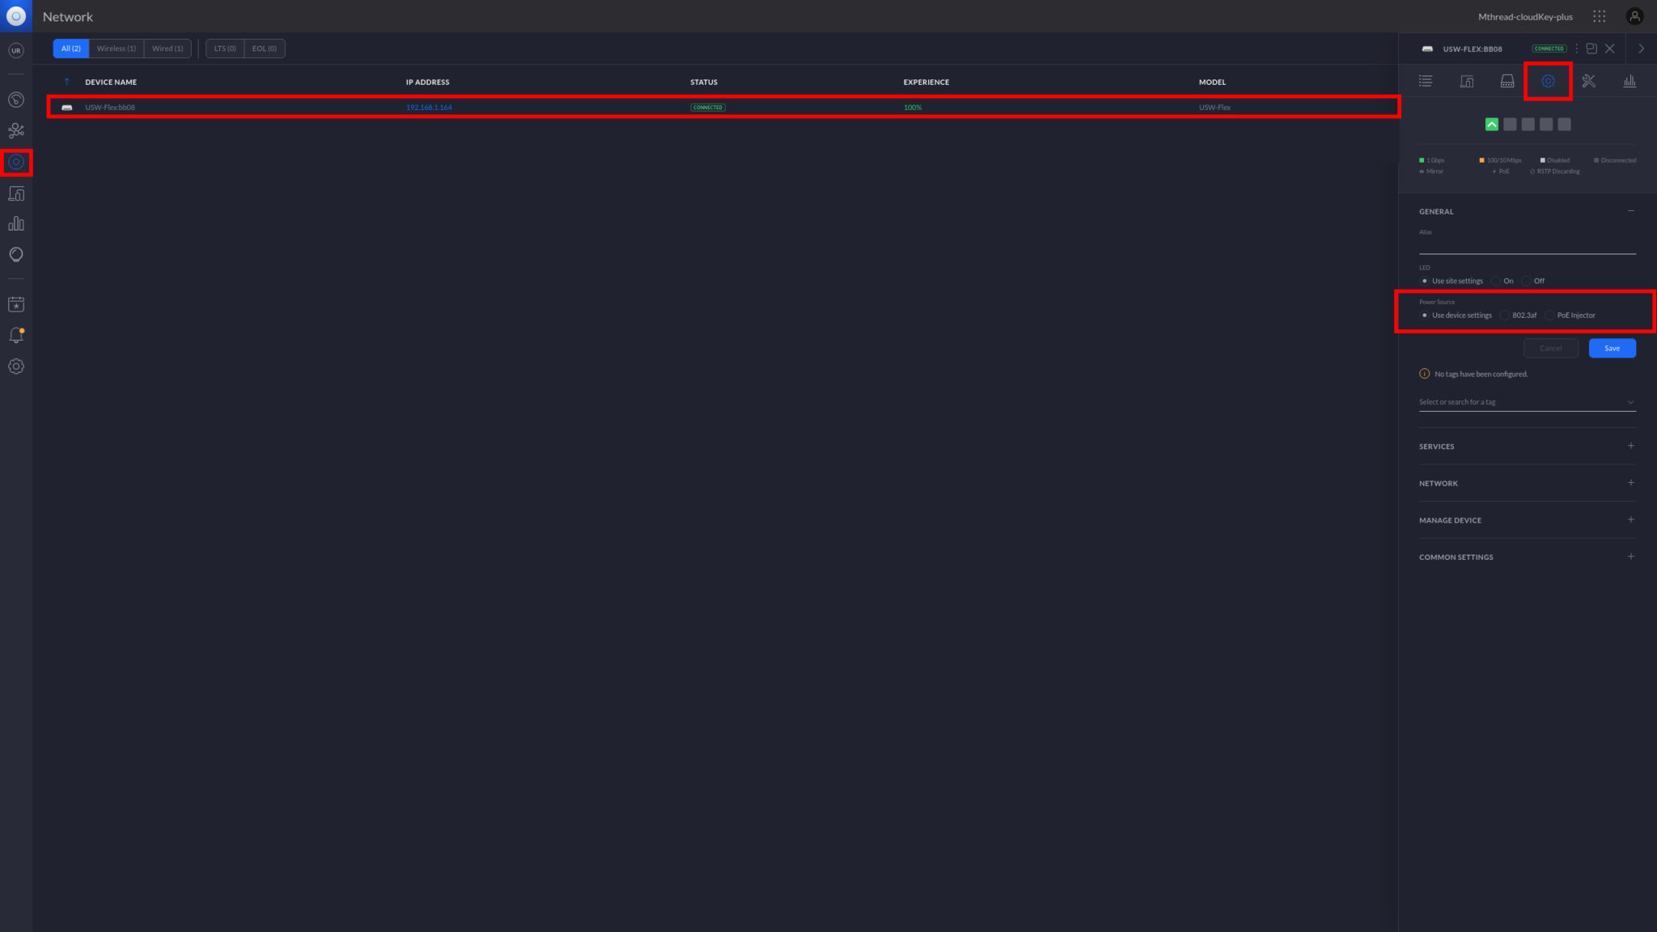The image size is (1657, 932).
Task: Open Statistics bar chart in left sidebar
Action: pyautogui.click(x=16, y=224)
